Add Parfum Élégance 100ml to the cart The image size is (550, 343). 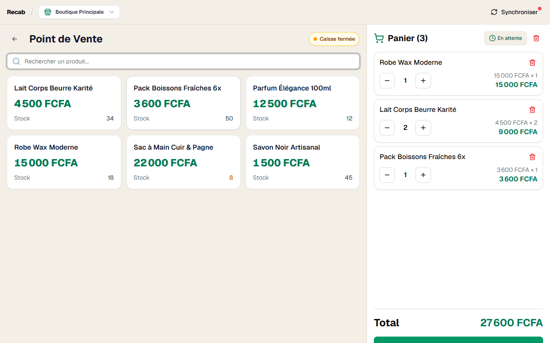[x=302, y=103]
